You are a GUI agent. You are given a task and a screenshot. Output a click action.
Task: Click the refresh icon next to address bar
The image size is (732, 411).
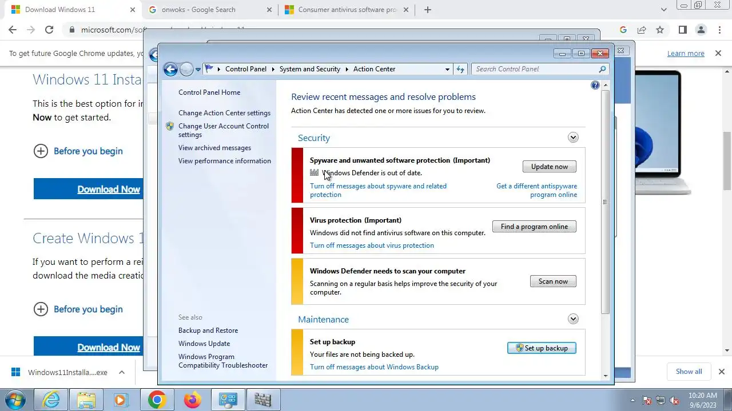460,69
